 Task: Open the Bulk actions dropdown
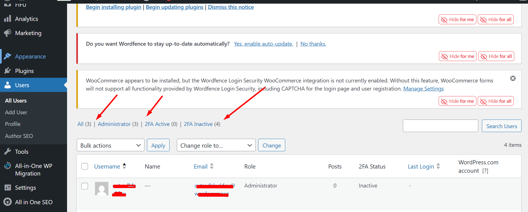[x=110, y=145]
